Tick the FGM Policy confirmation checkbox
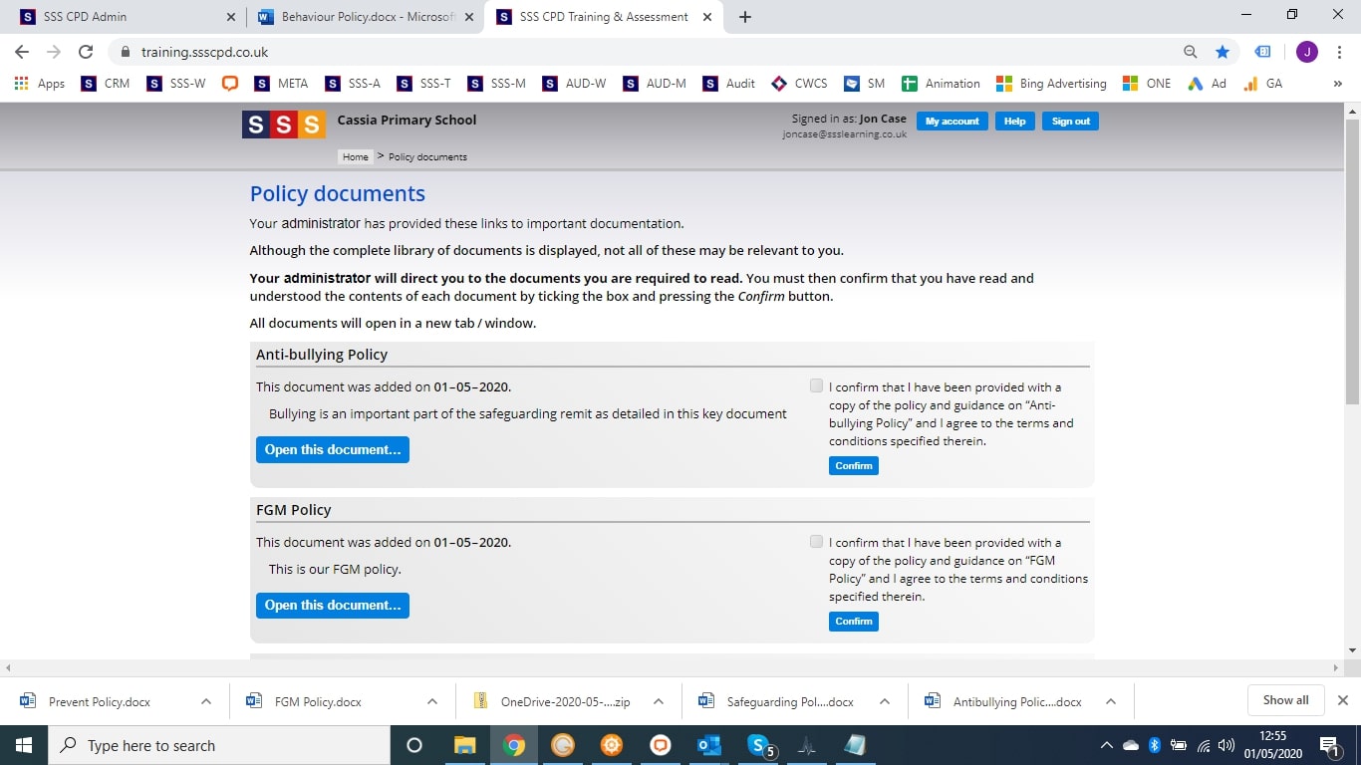 (817, 542)
